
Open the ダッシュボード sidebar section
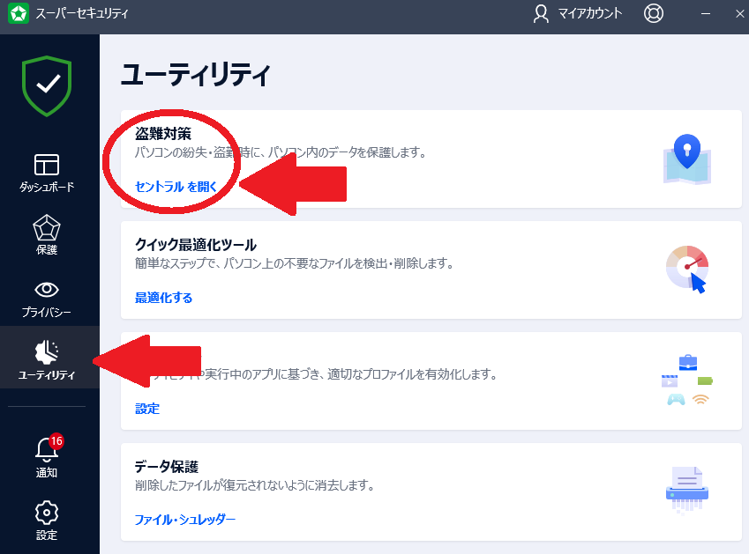[47, 173]
